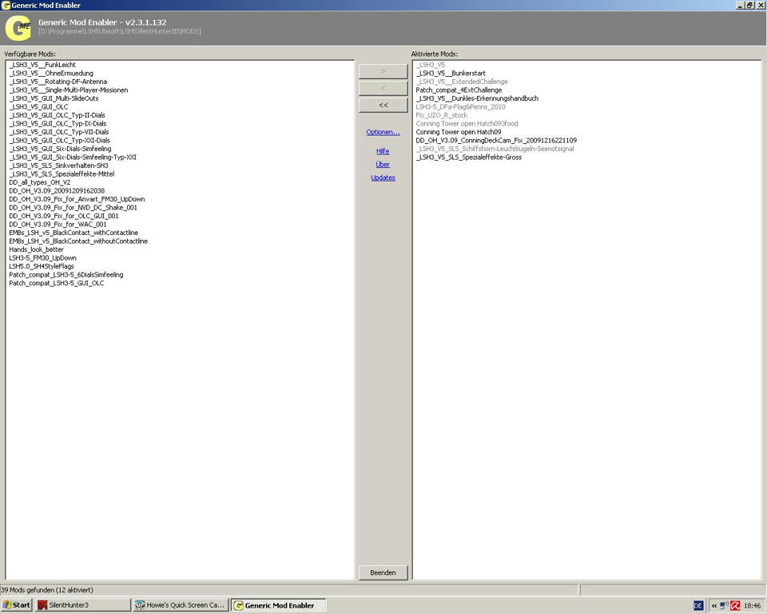
Task: Click the Generic Mod Enabler logo icon
Action: click(18, 29)
